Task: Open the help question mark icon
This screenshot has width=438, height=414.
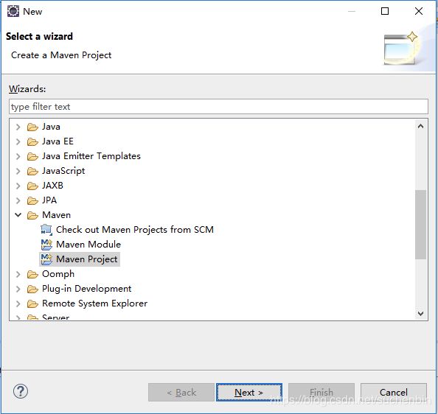Action: point(21,391)
